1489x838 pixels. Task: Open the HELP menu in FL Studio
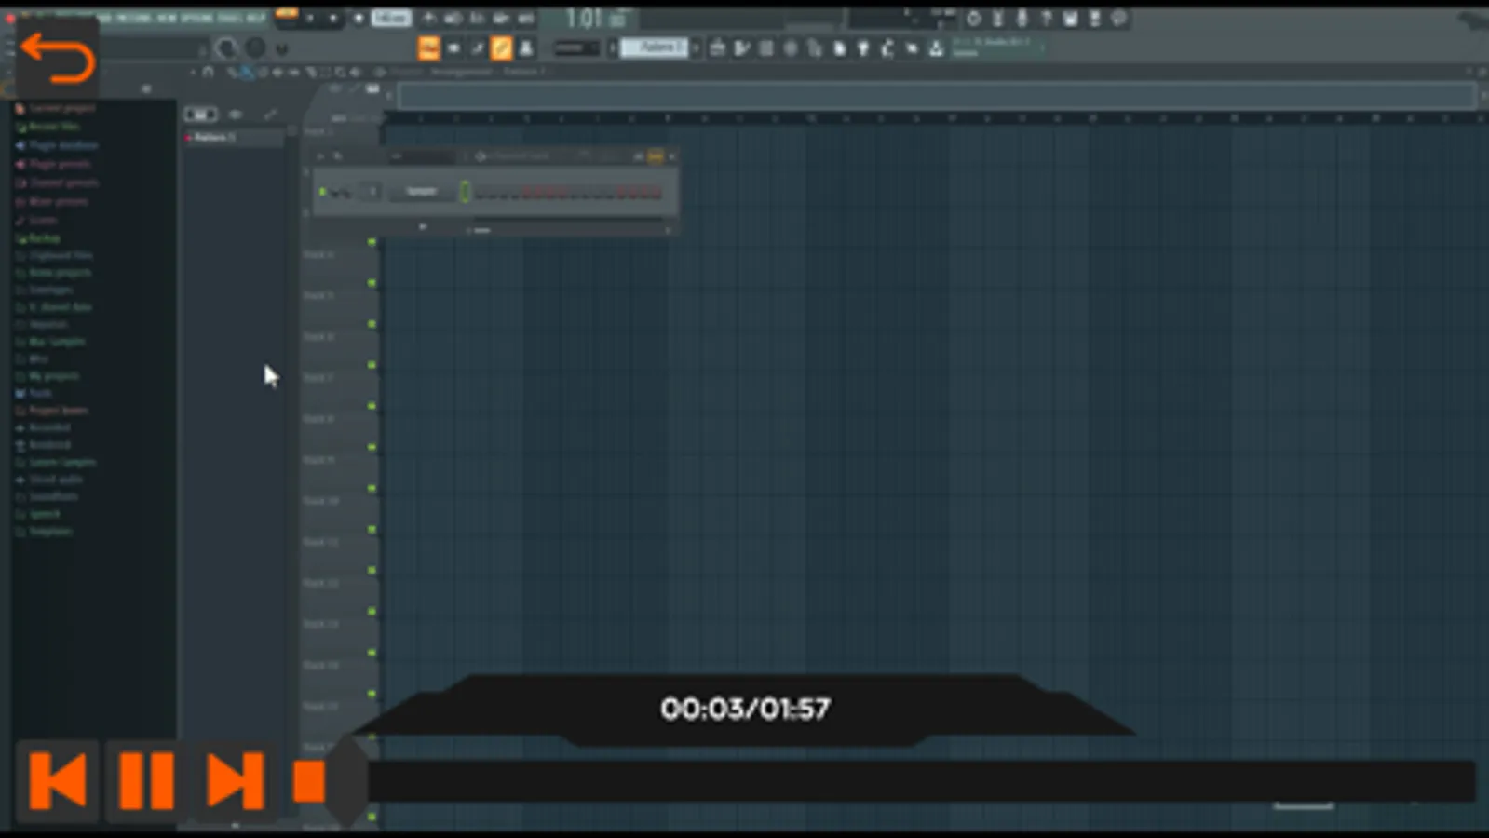click(255, 18)
